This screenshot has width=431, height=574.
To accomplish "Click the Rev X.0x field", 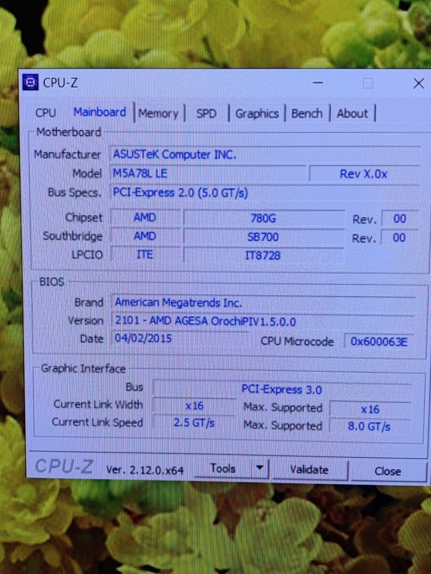I will pyautogui.click(x=364, y=174).
